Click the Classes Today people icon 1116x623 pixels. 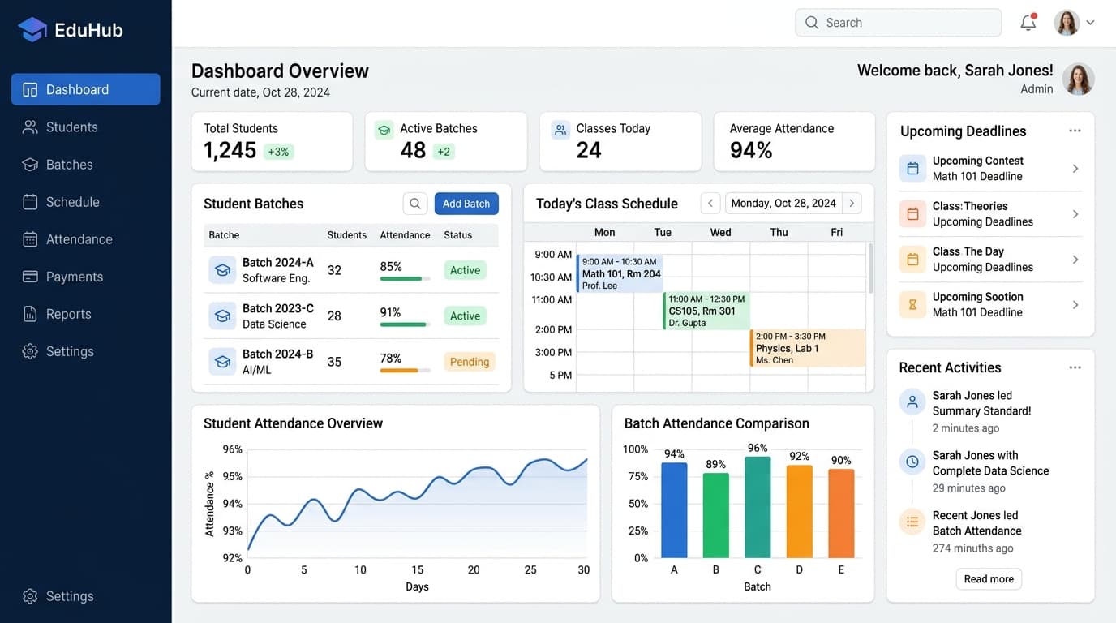tap(560, 130)
